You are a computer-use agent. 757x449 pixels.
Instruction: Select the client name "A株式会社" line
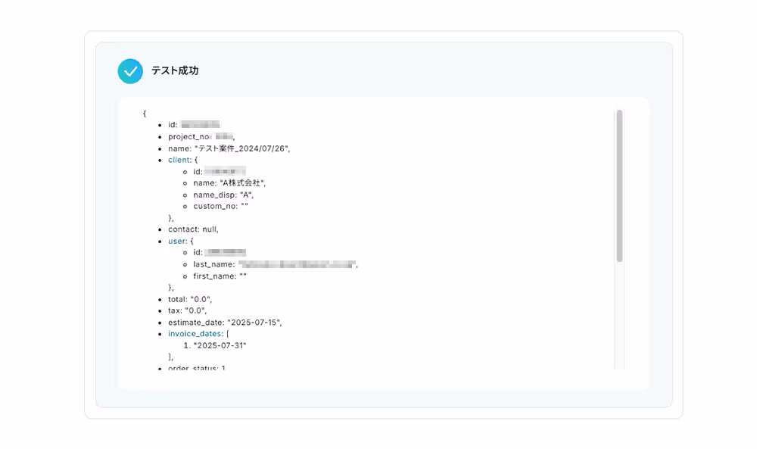pyautogui.click(x=229, y=183)
